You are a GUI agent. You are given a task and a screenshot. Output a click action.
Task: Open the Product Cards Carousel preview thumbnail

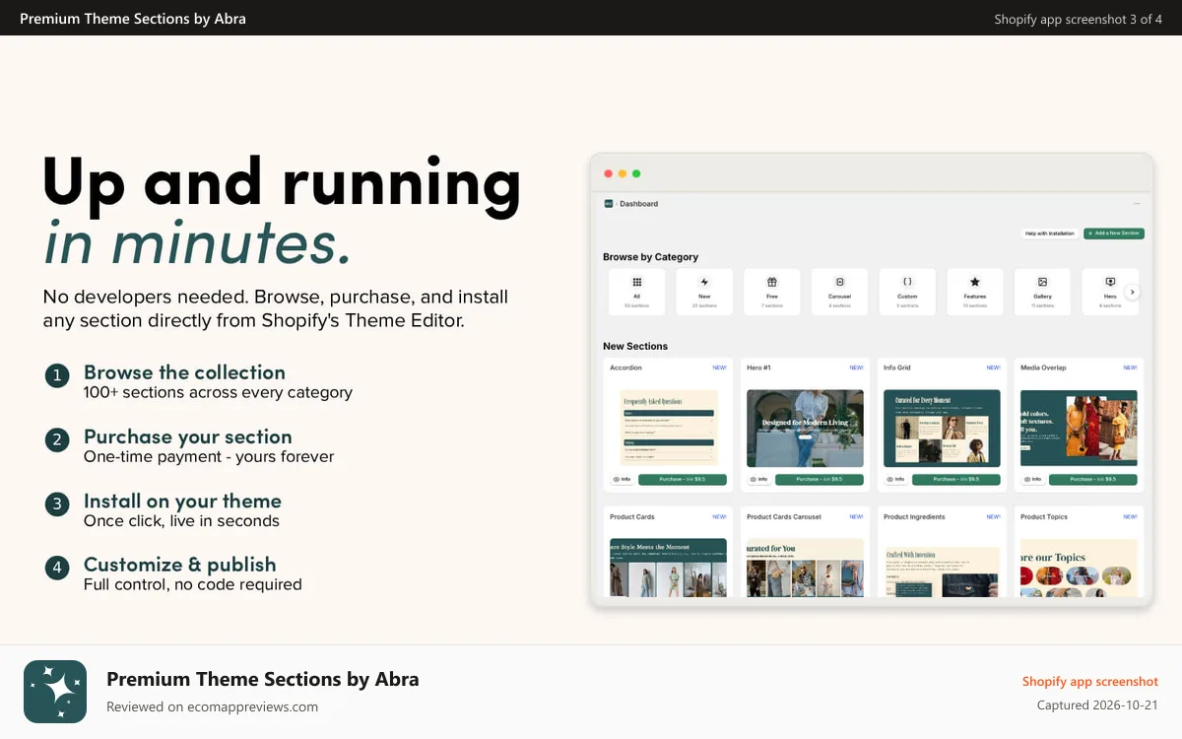tap(805, 568)
